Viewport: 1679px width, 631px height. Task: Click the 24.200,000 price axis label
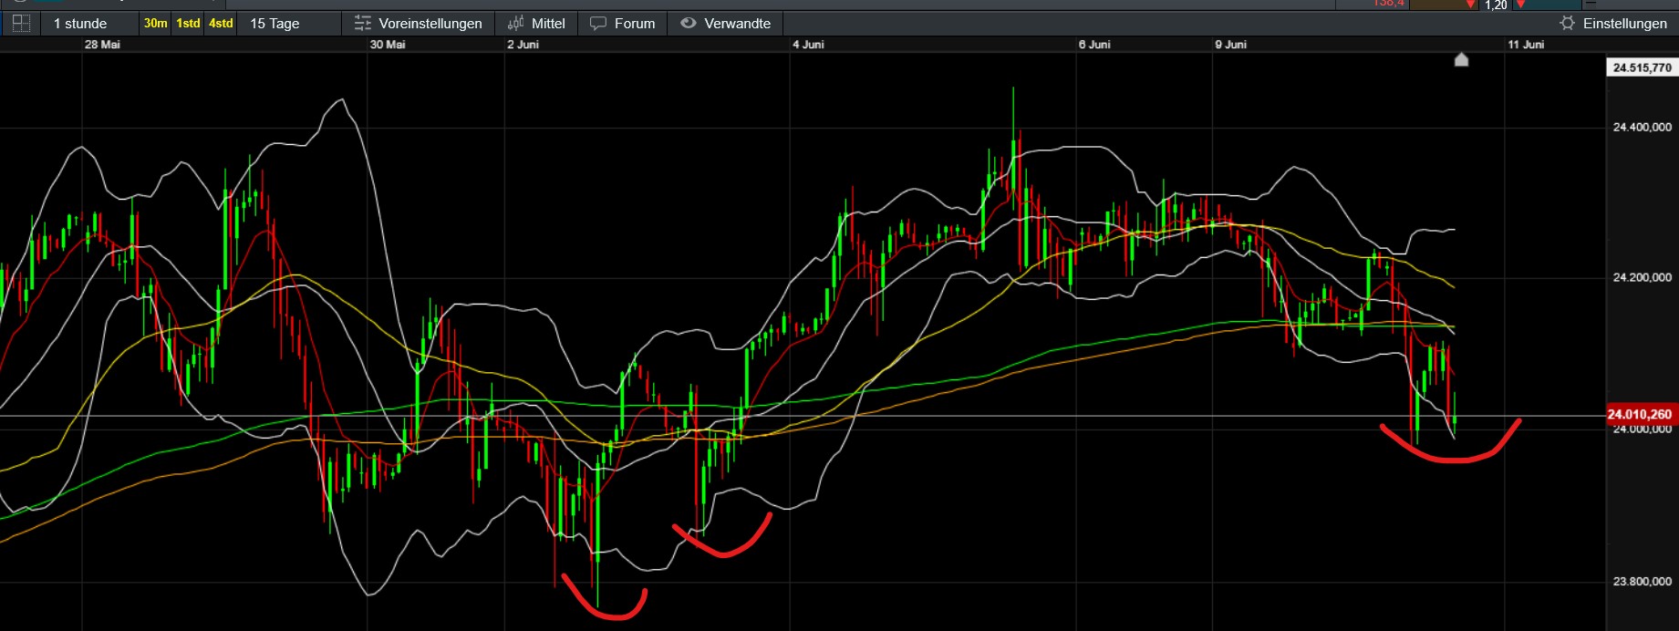coord(1642,277)
